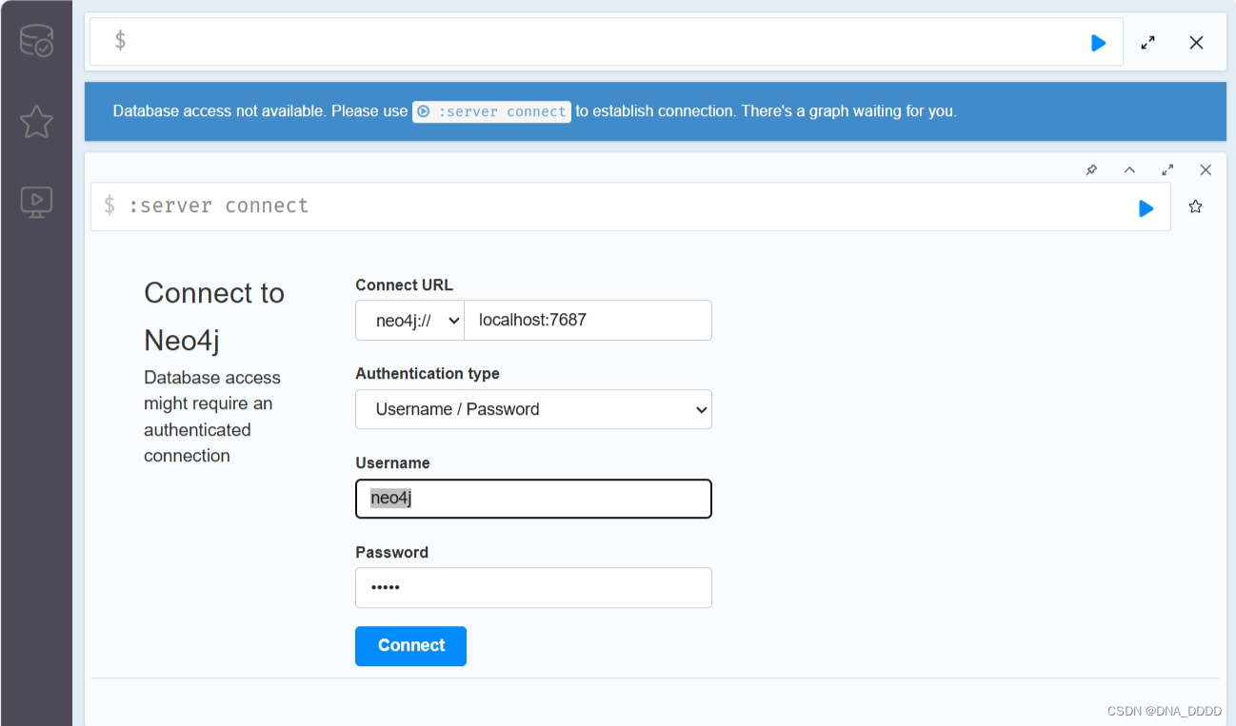1236x726 pixels.
Task: Dismiss the connect frame with the X
Action: coord(1206,169)
